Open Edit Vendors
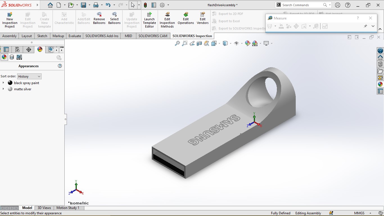 (203, 18)
